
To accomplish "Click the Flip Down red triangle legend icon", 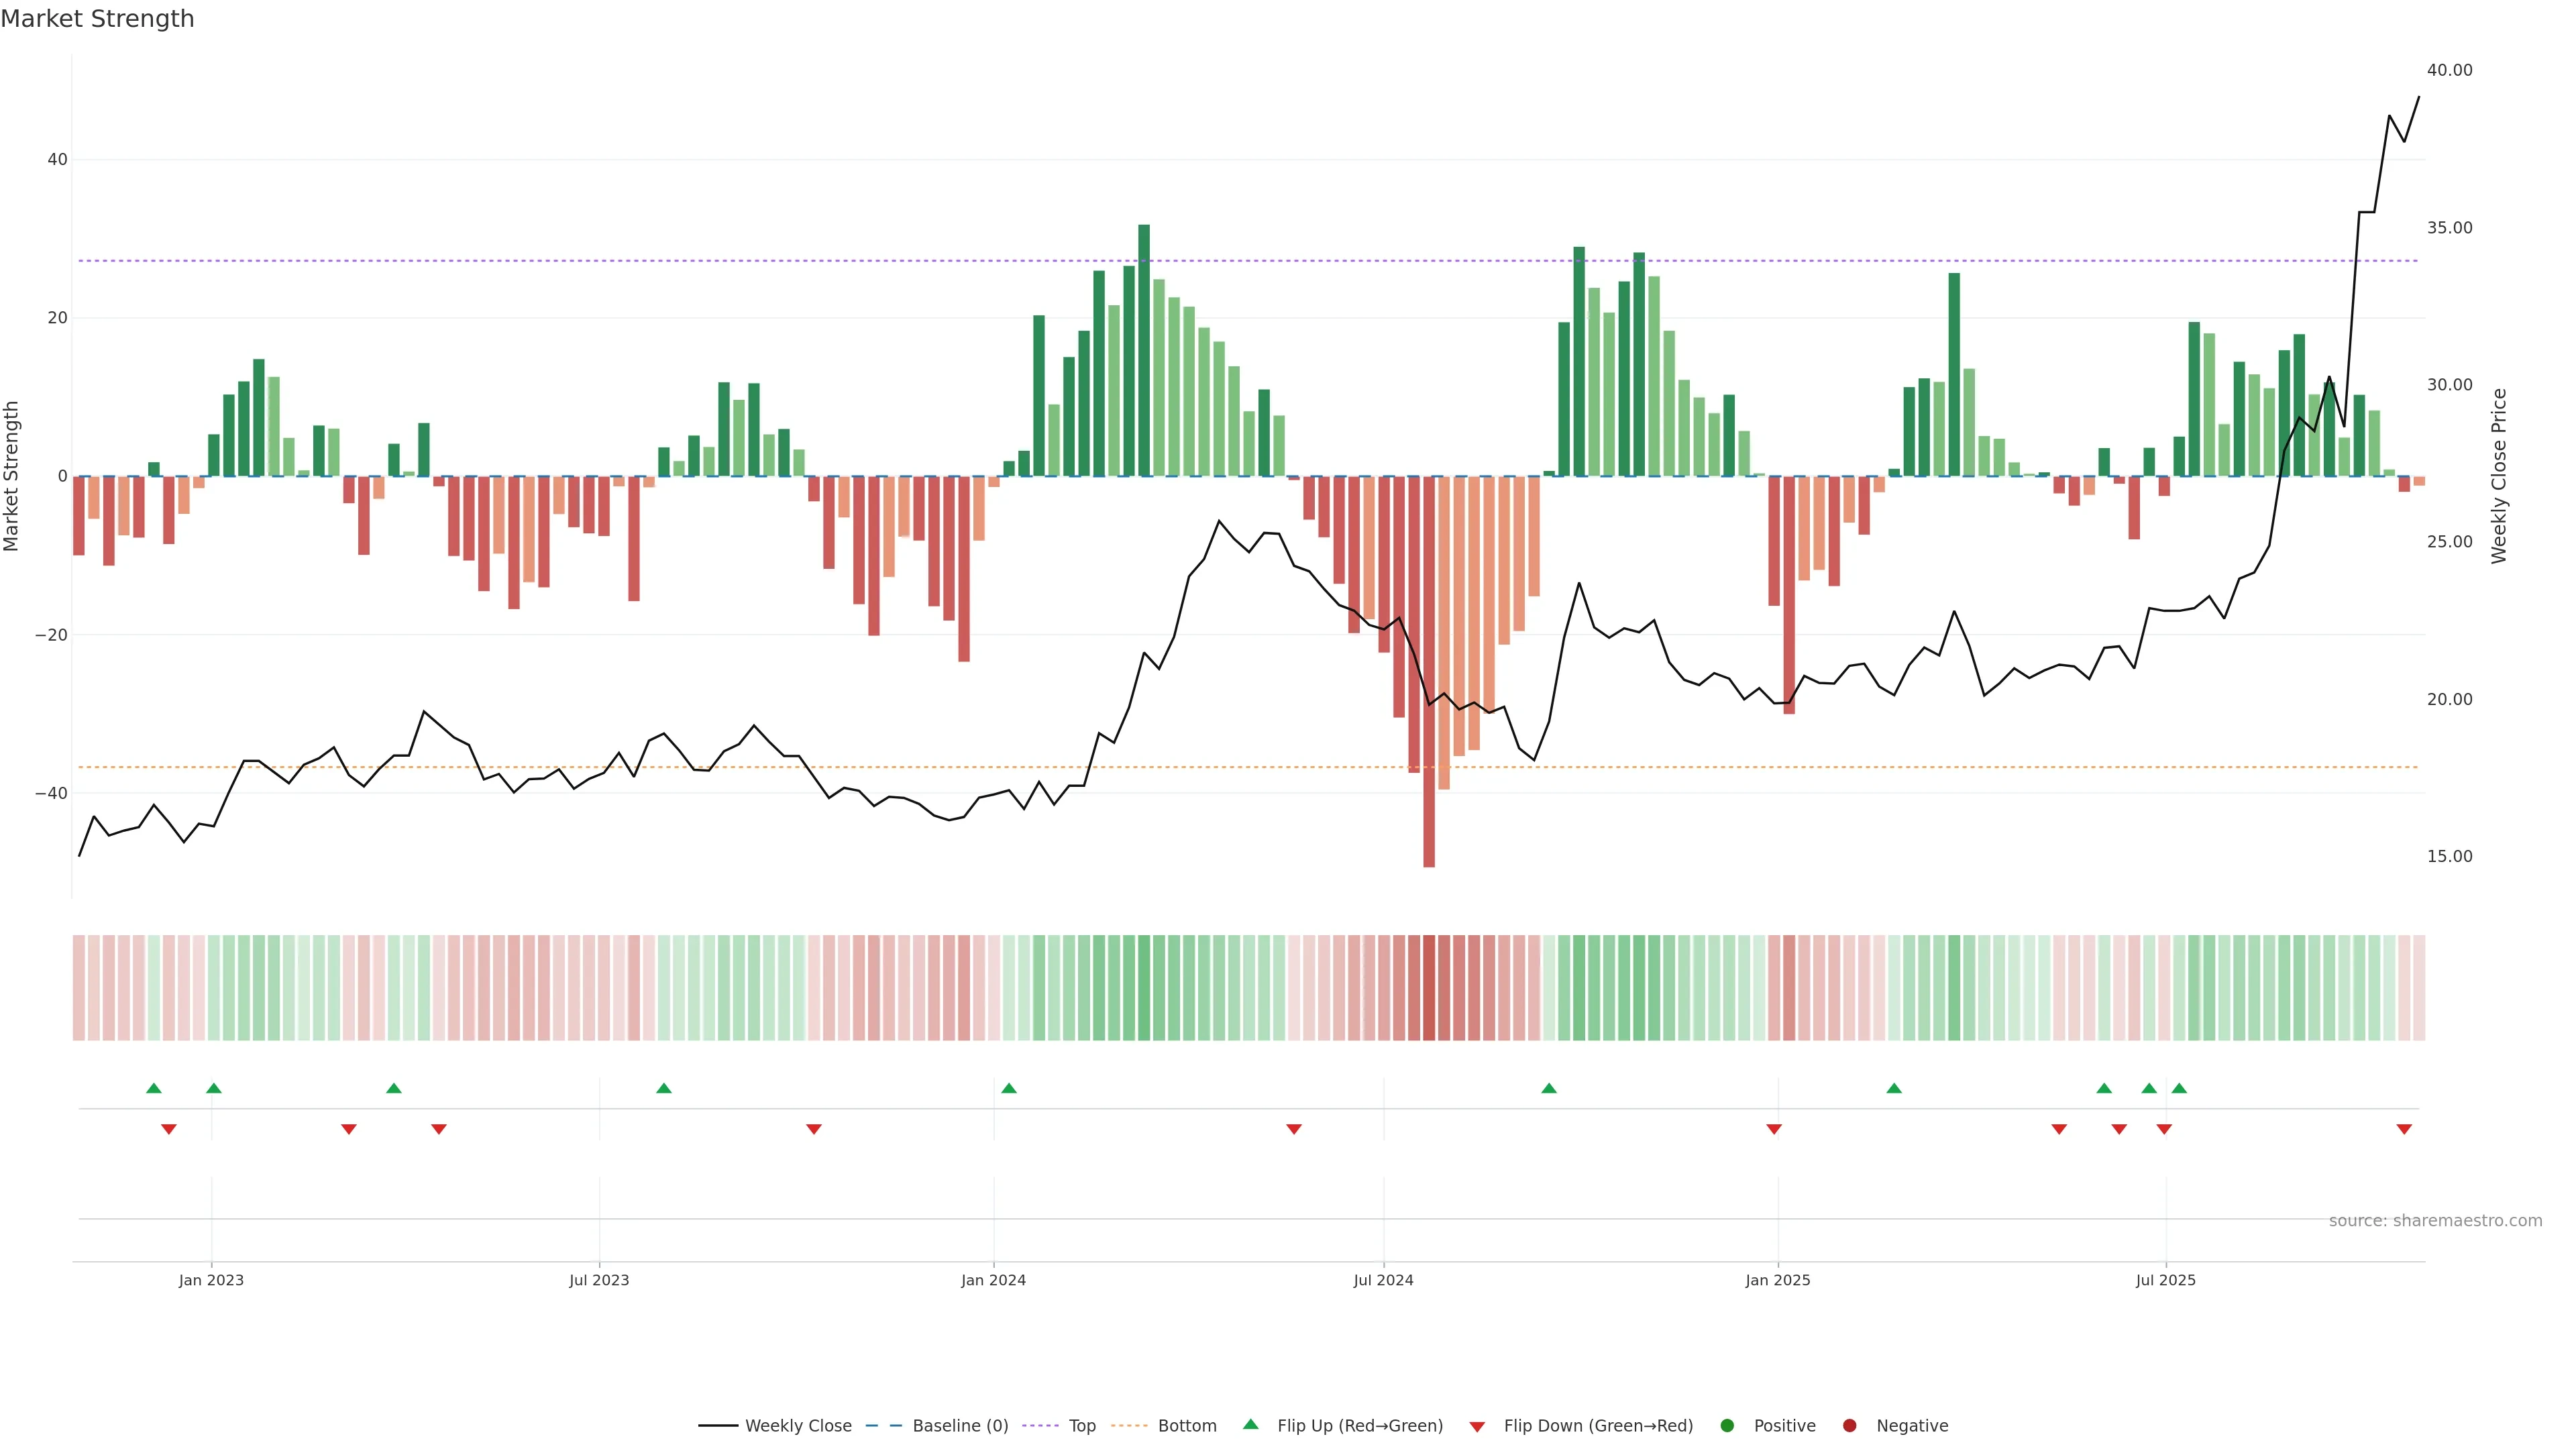I will click(1477, 1426).
